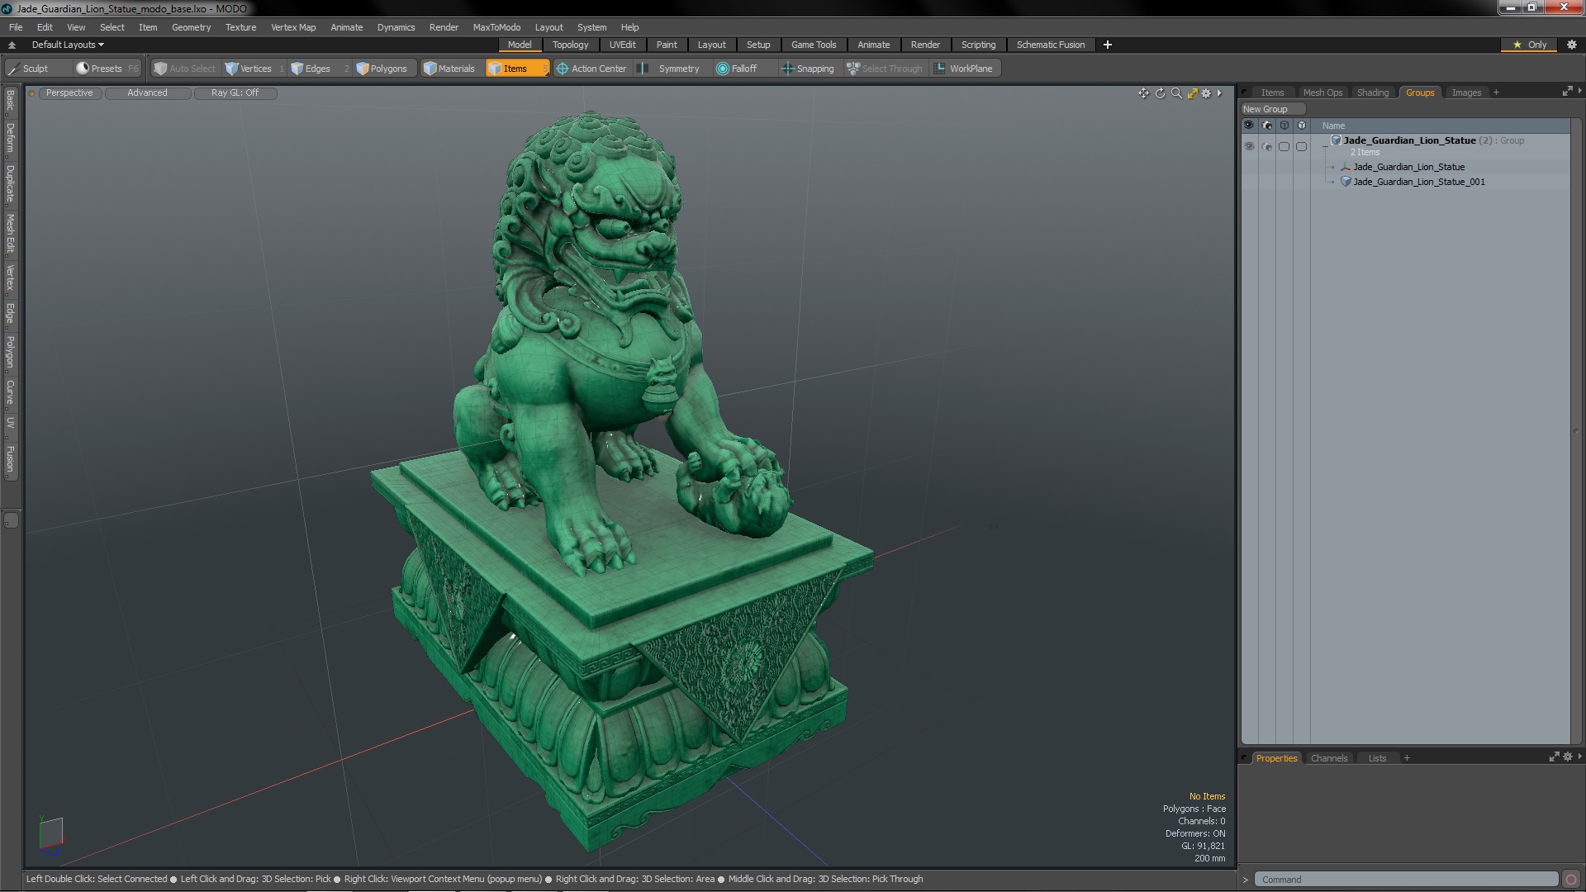Toggle visibility eye of Jade_Guardian_Lion_Statue group
1586x892 pixels.
pos(1249,146)
